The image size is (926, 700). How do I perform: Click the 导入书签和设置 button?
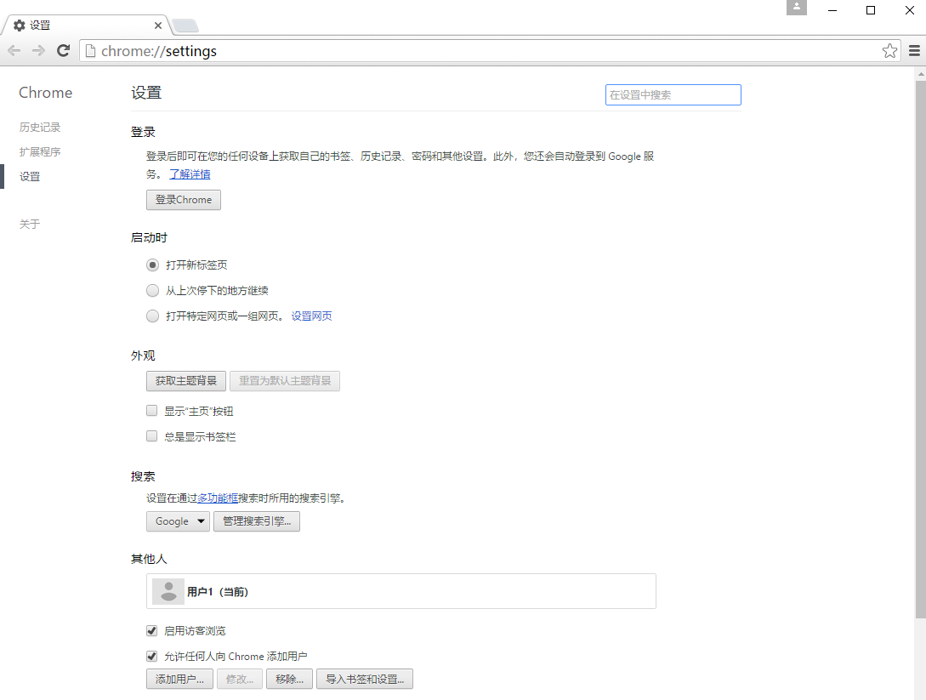coord(364,679)
